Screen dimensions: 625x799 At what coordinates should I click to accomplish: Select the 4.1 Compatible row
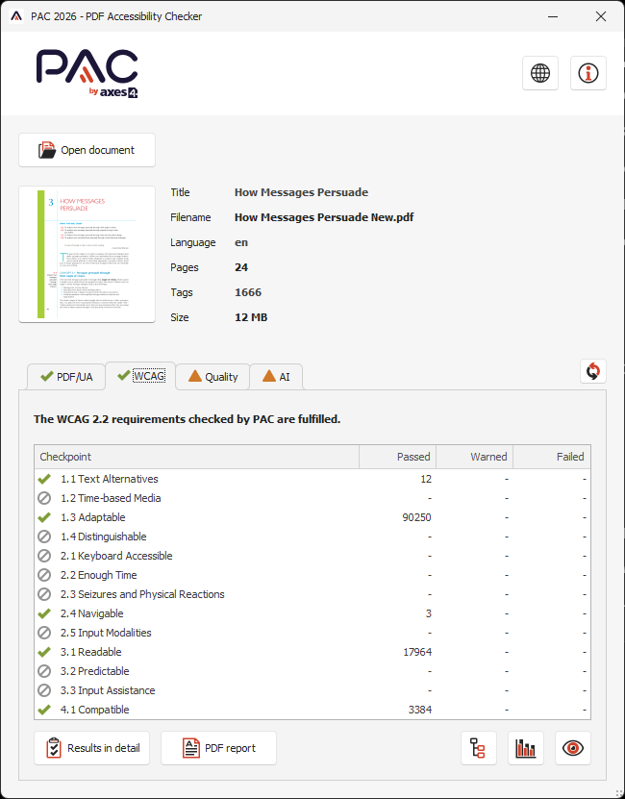click(312, 710)
